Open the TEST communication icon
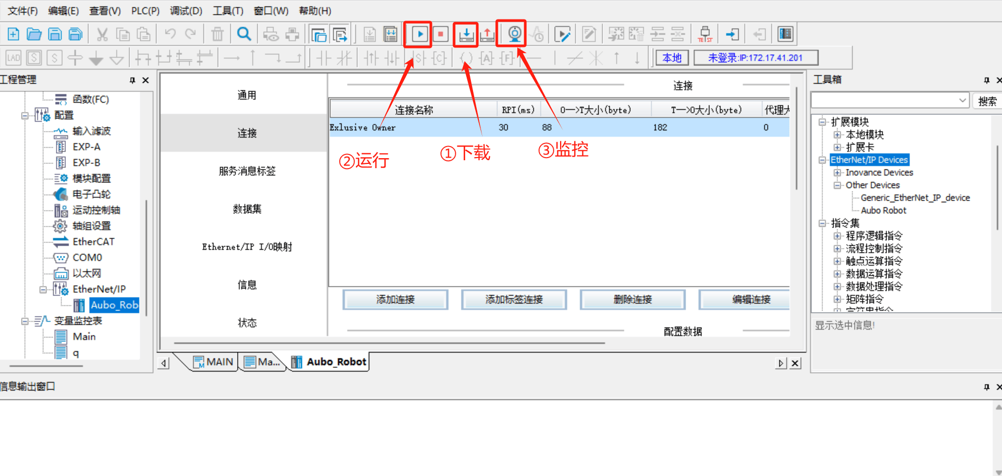Viewport: 1002px width, 476px height. (x=705, y=35)
